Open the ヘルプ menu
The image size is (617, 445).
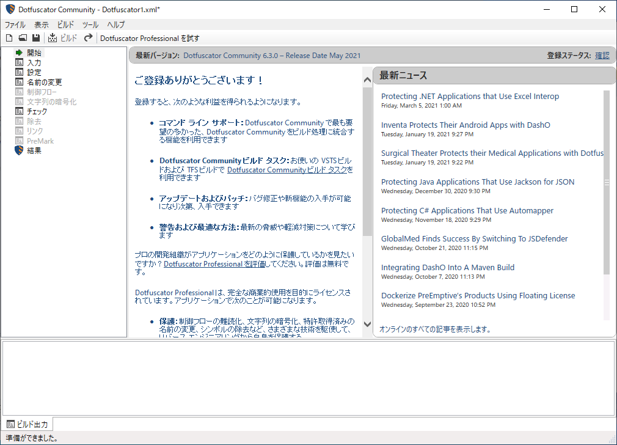(116, 24)
